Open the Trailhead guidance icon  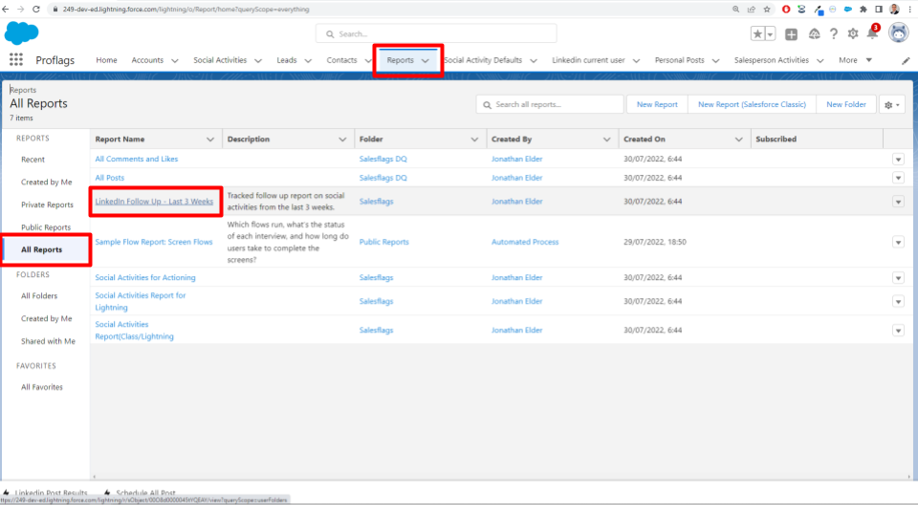point(814,34)
